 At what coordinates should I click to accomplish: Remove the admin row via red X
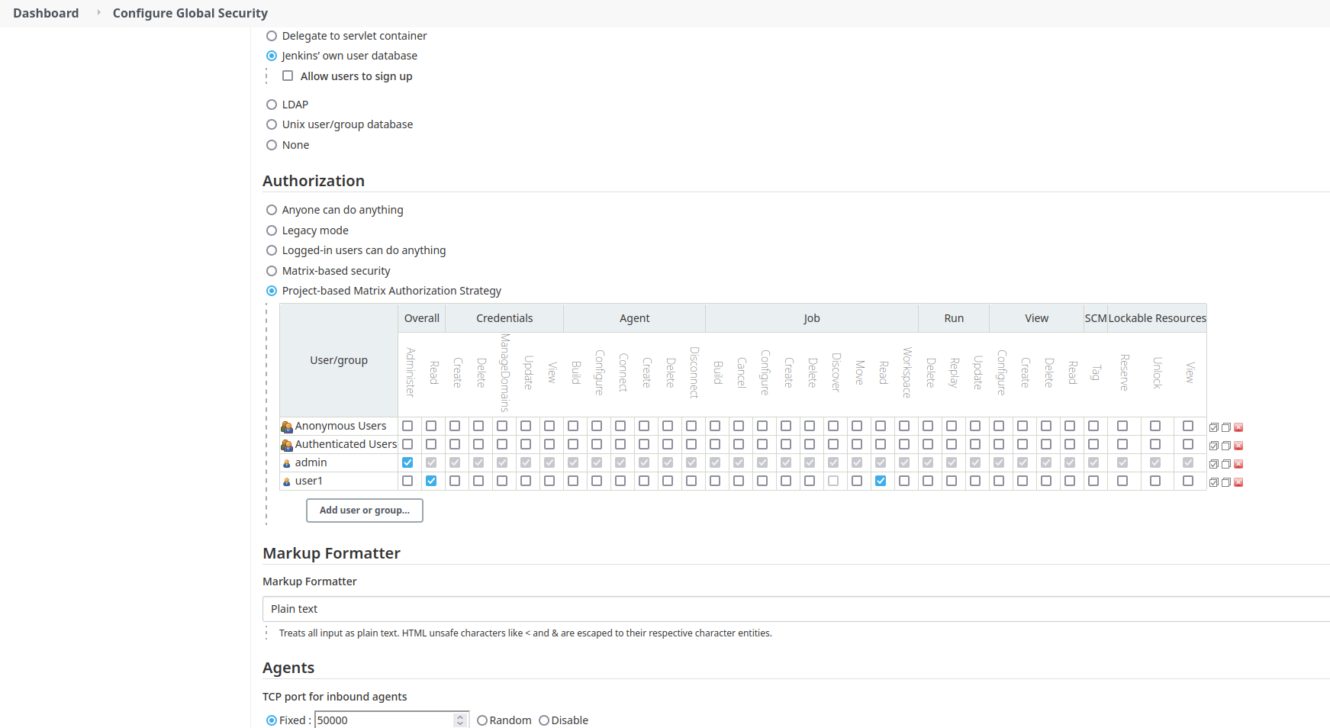[x=1238, y=464]
